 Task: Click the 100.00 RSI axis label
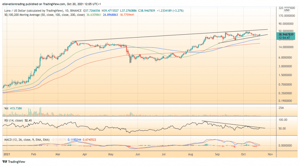[283, 120]
